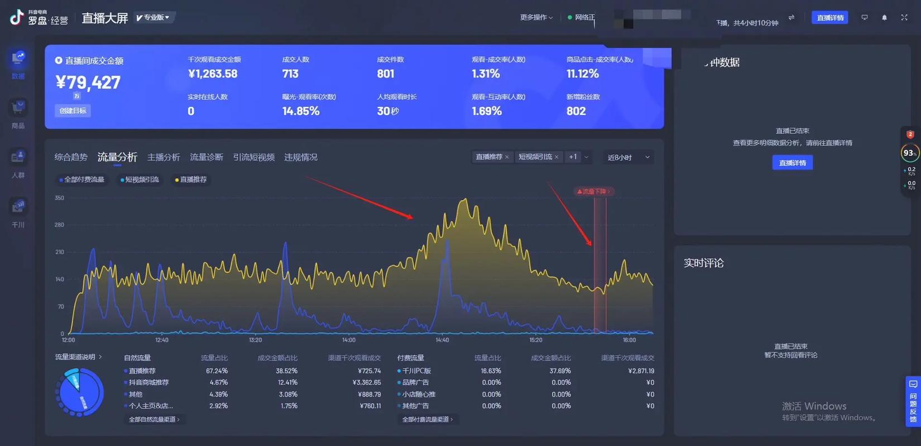Open the 数据 section in the sidebar
Image resolution: width=921 pixels, height=446 pixels.
coord(18,64)
